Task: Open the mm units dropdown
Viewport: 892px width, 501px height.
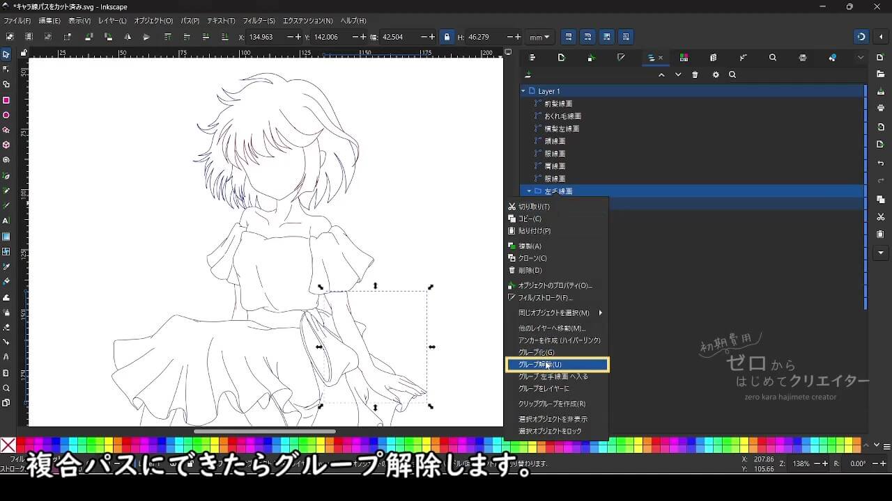Action: click(539, 37)
